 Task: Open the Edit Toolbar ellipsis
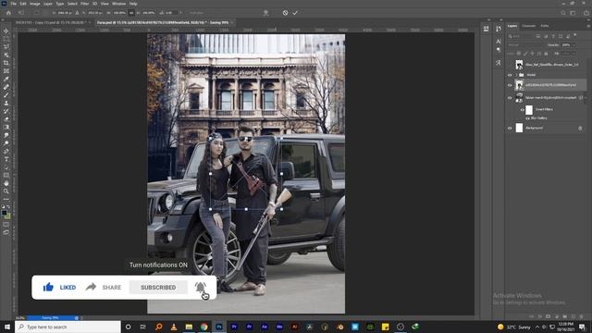point(6,199)
